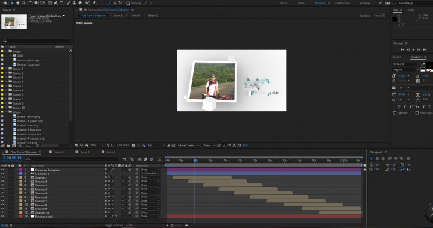433x228 pixels.
Task: Hide the Scene 10 layer
Action: click(x=2, y=212)
